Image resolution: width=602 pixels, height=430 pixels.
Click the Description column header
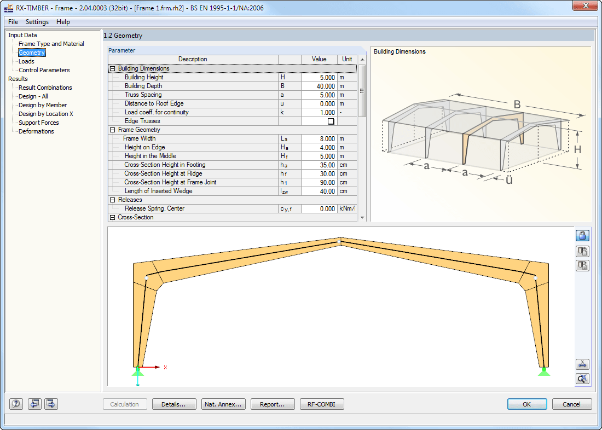click(x=193, y=60)
